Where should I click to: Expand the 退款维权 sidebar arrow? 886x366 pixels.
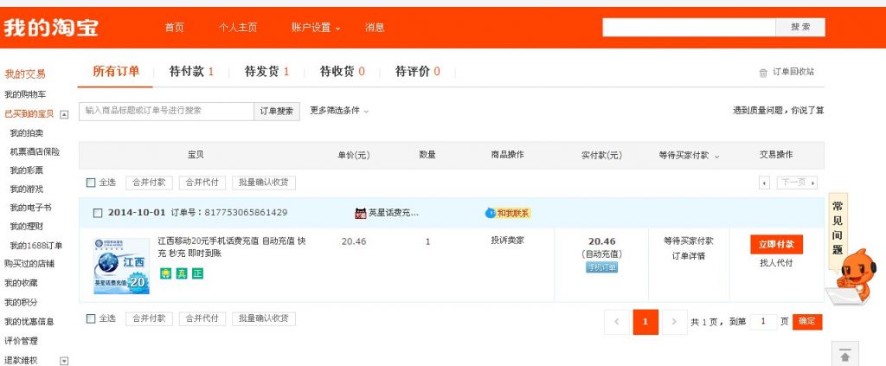64,360
